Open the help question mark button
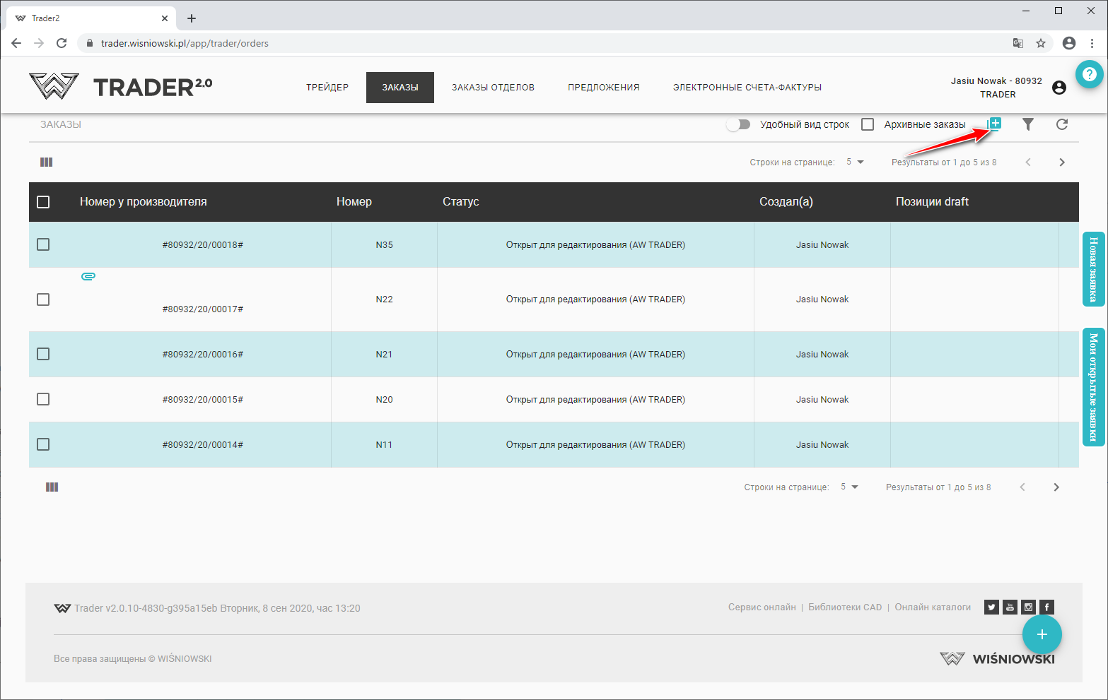The width and height of the screenshot is (1108, 700). click(1089, 74)
